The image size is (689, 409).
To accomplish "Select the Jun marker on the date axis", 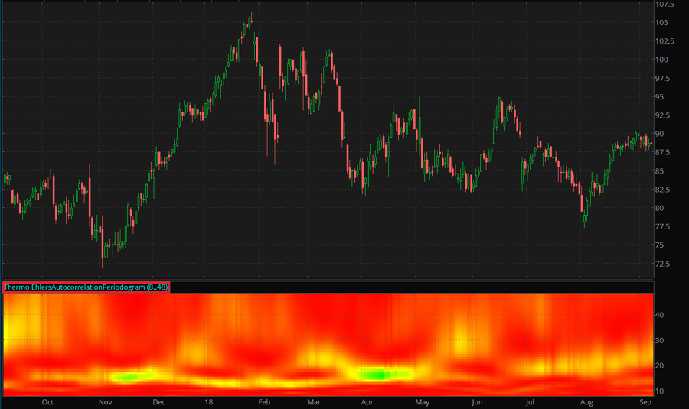I will click(x=477, y=401).
